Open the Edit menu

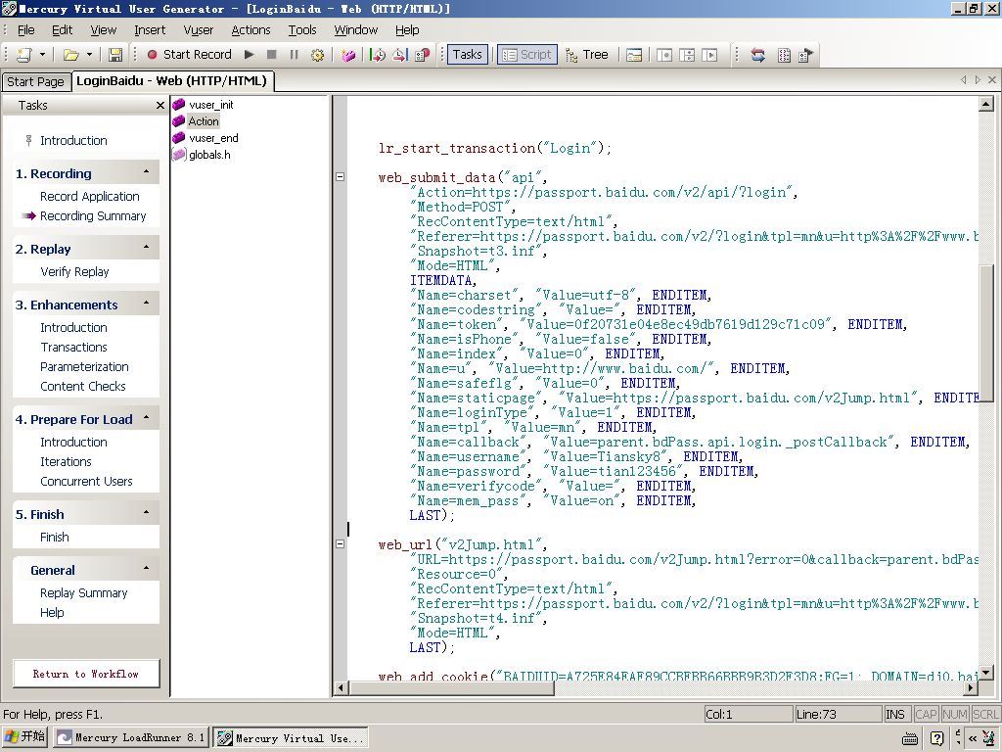pyautogui.click(x=62, y=30)
